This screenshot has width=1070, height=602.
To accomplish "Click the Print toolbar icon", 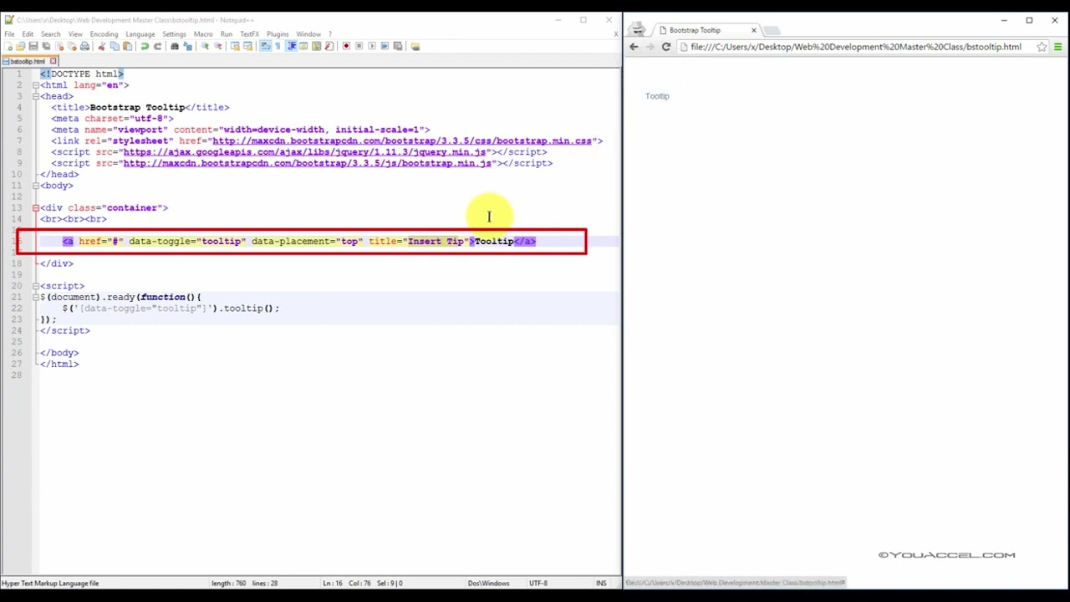I will point(84,46).
